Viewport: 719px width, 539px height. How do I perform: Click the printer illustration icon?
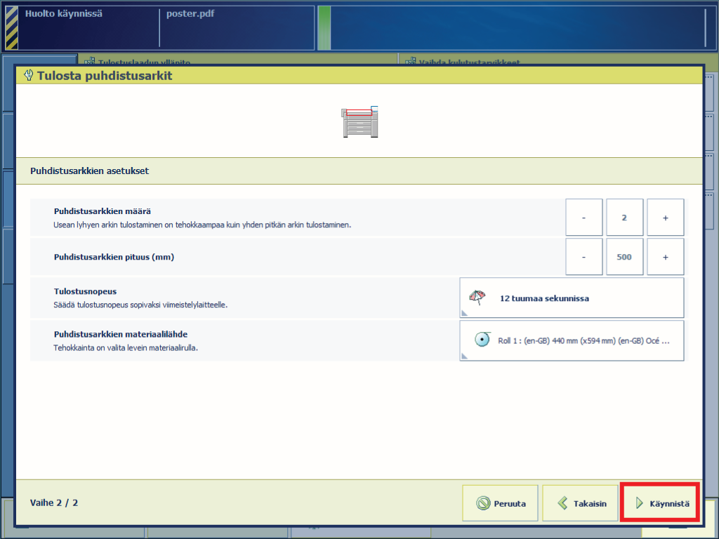[x=360, y=122]
